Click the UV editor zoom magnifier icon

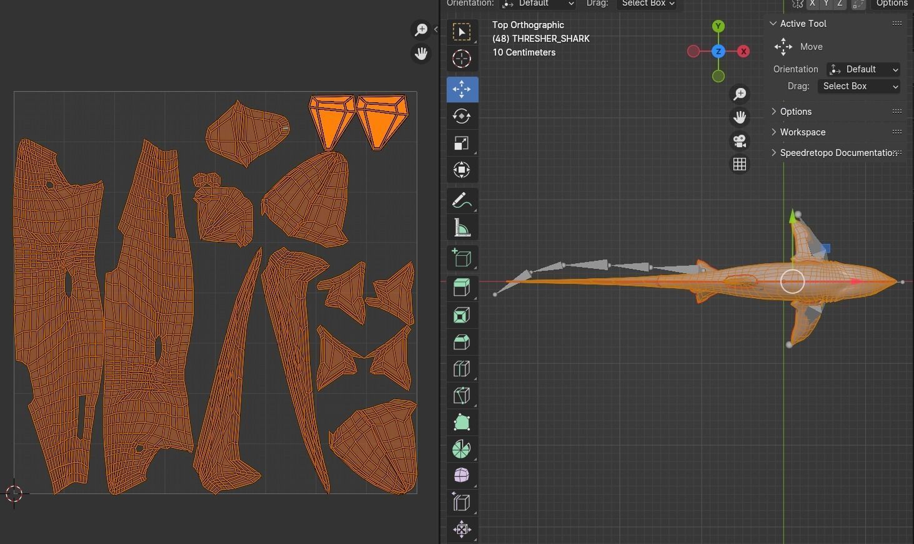point(421,30)
